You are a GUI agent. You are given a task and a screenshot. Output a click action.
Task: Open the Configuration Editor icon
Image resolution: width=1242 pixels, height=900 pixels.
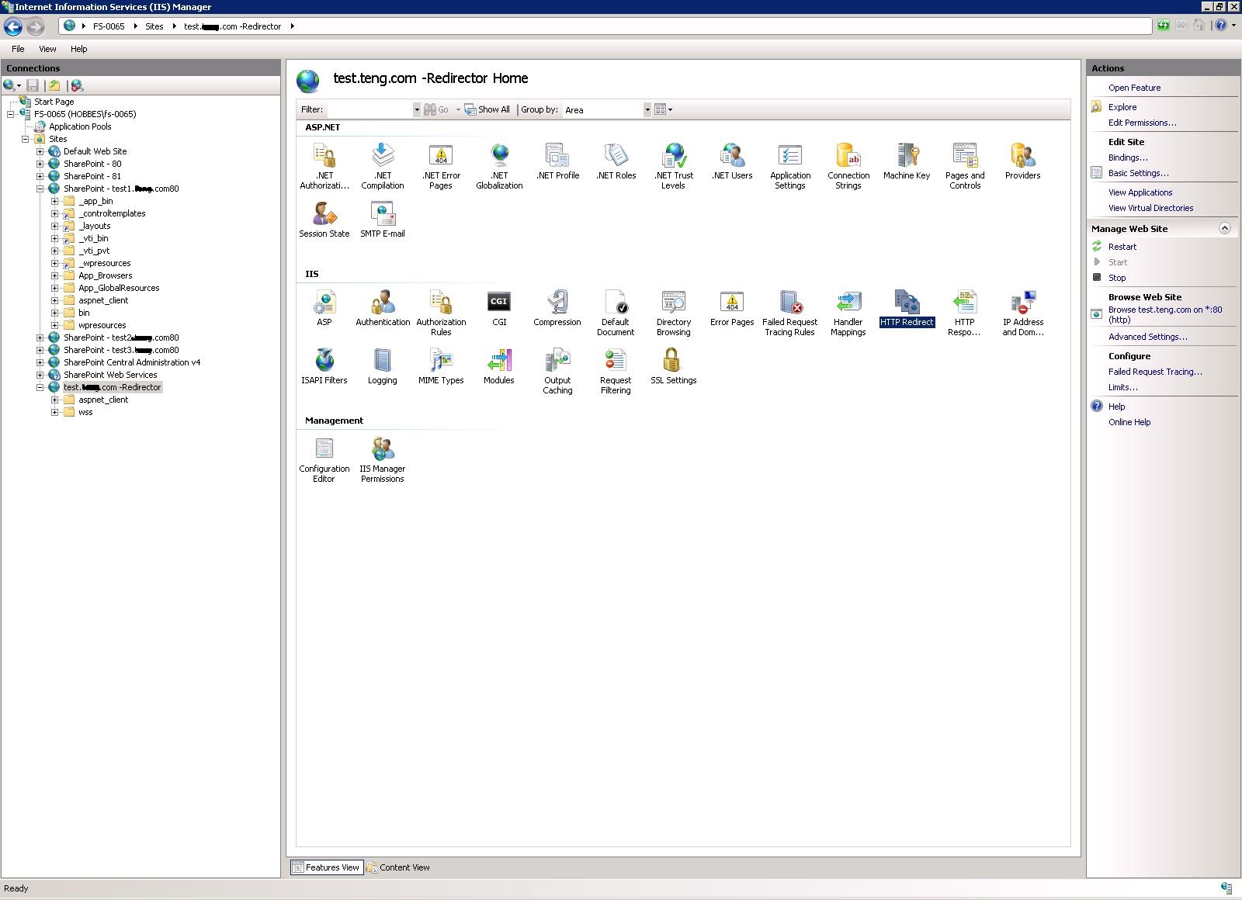324,459
